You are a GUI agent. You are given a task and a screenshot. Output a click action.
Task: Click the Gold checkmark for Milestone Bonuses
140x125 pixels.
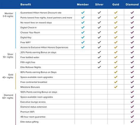click(x=116, y=87)
